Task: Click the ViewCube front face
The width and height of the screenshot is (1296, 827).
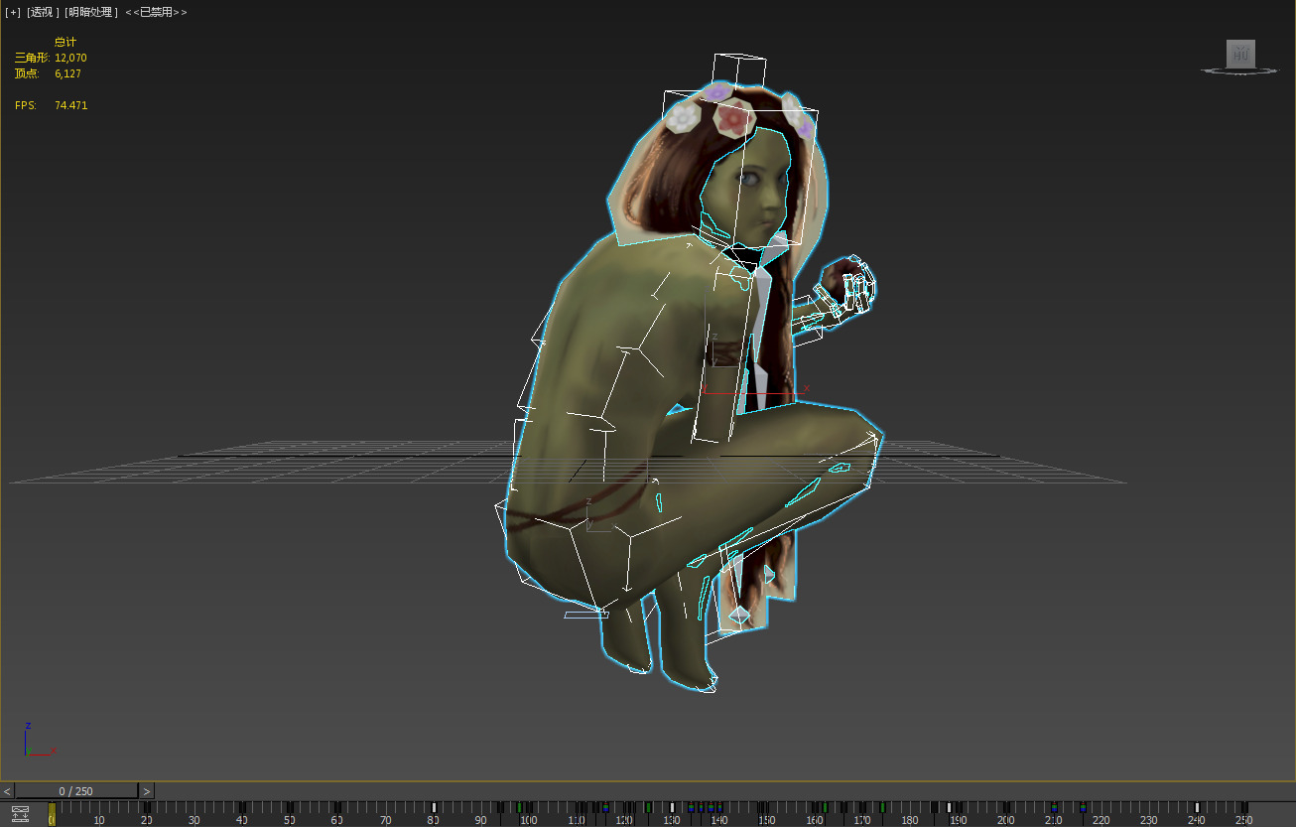Action: (1240, 54)
